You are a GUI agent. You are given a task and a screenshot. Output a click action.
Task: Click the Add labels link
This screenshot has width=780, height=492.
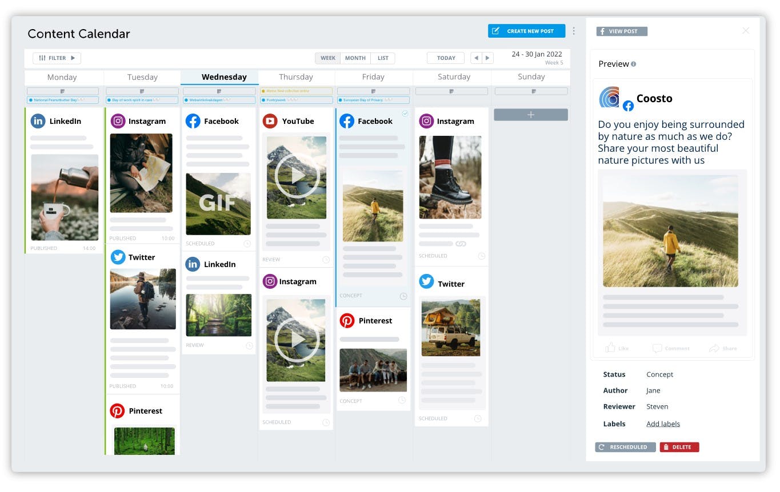coord(663,424)
